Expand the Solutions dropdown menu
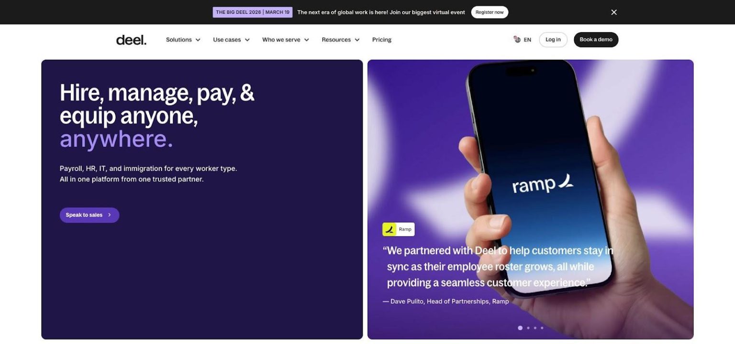Screen dimensions: 735x344 click(183, 40)
